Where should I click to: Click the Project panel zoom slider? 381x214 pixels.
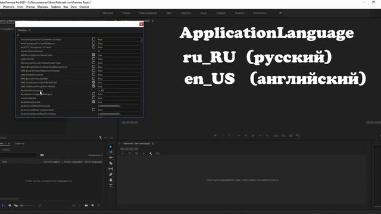29,206
